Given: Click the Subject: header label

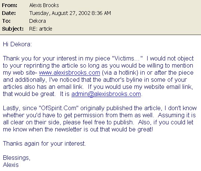Looking at the screenshot, I should [13, 29].
